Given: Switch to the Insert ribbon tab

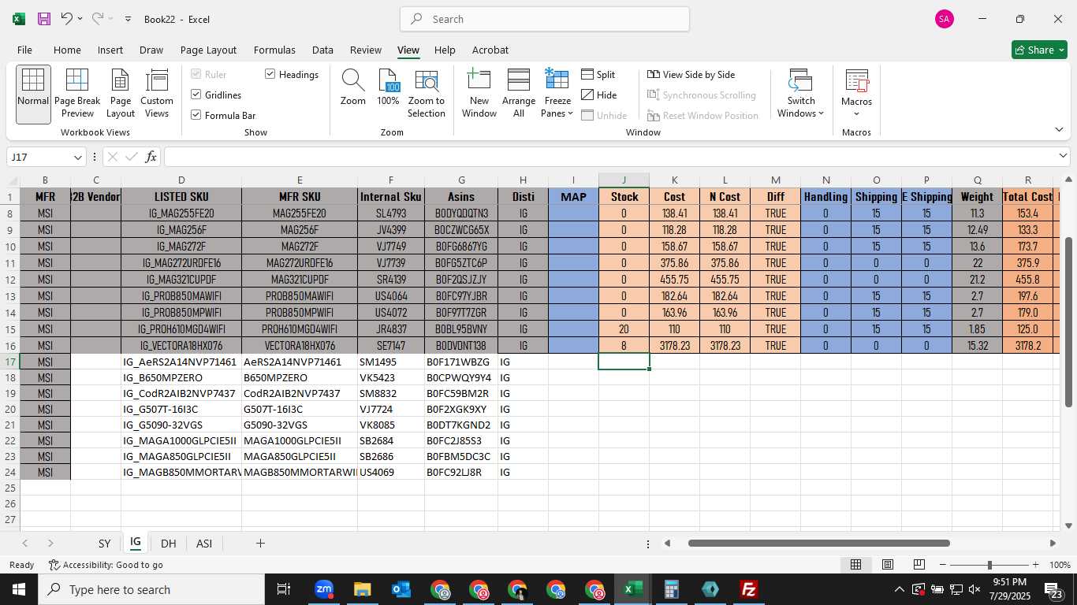Looking at the screenshot, I should pyautogui.click(x=110, y=50).
